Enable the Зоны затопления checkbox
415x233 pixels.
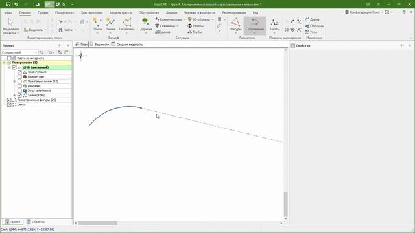point(19,91)
